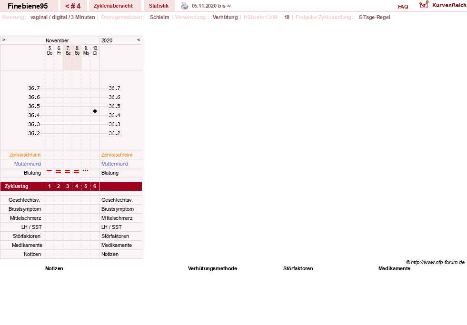The height and width of the screenshot is (325, 467).
Task: Click the date range 05.11.2020 bis ∞
Action: pyautogui.click(x=211, y=6)
